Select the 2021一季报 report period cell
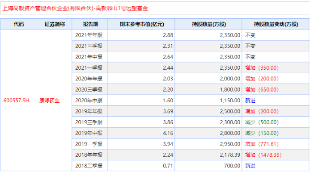 point(90,68)
